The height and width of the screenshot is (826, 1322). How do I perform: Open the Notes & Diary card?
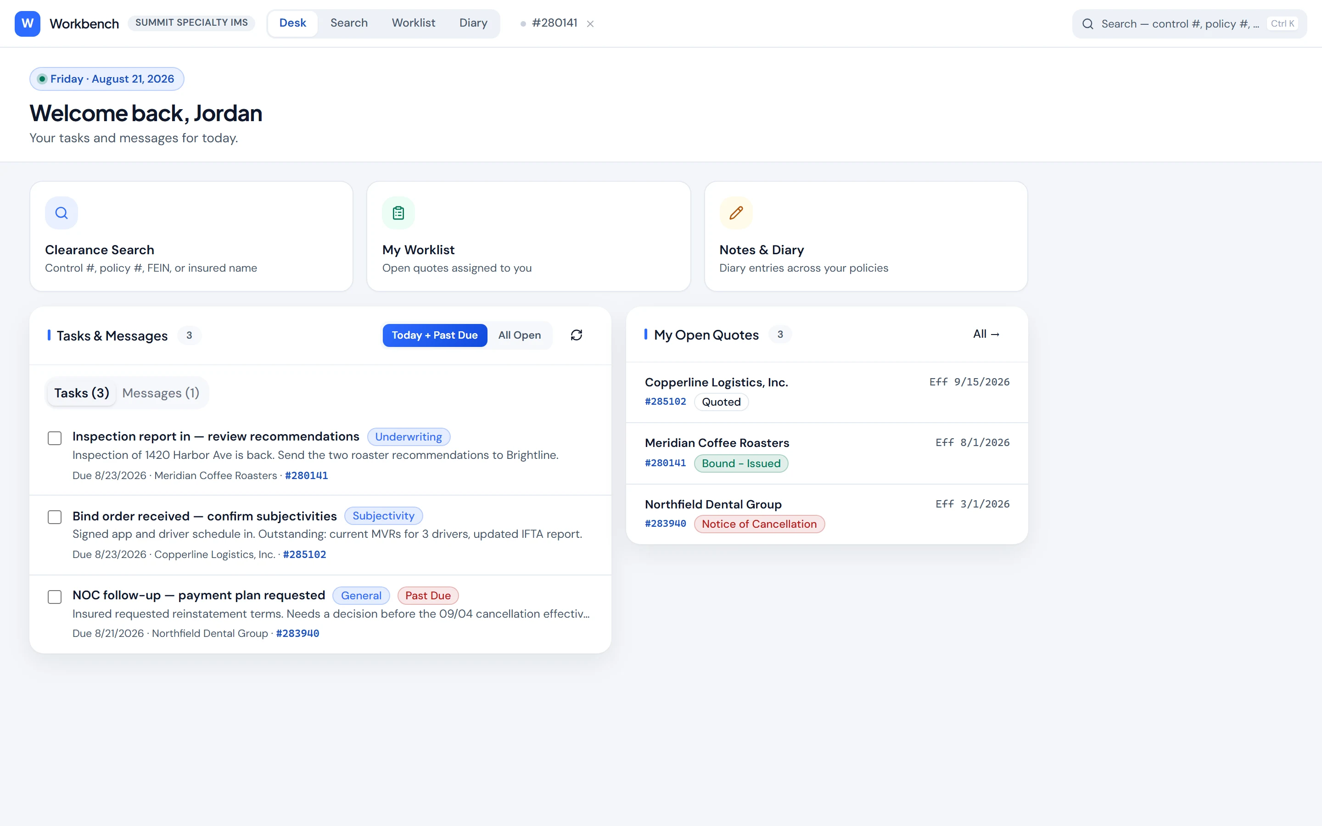866,236
